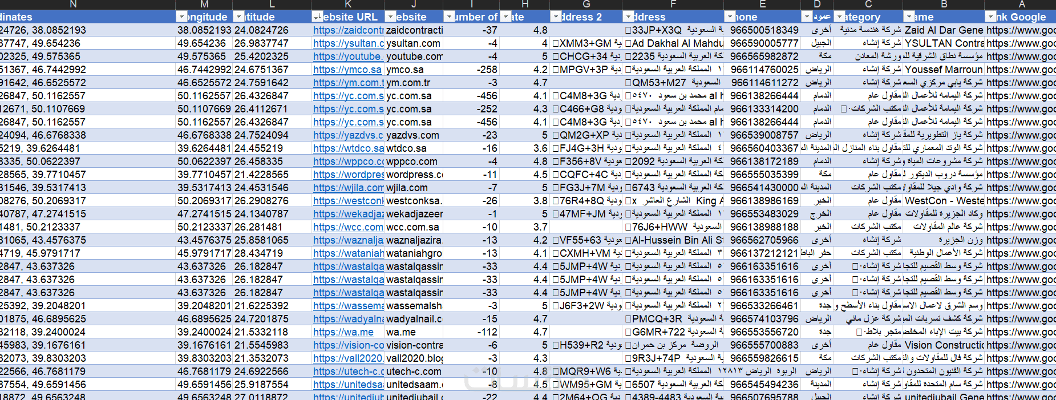
Task: Select name cell 'WestCon - Weste'
Action: coord(944,200)
